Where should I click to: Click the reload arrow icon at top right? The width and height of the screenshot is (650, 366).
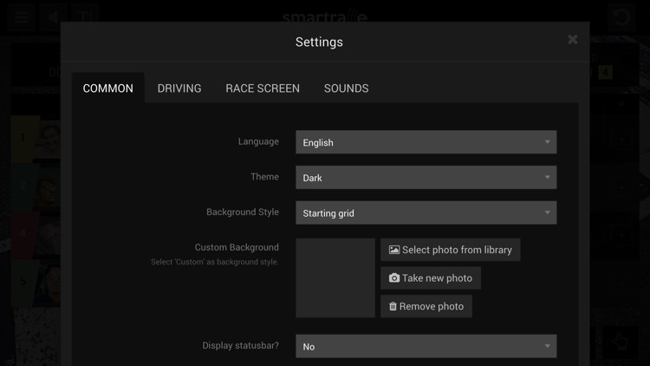[x=621, y=17]
